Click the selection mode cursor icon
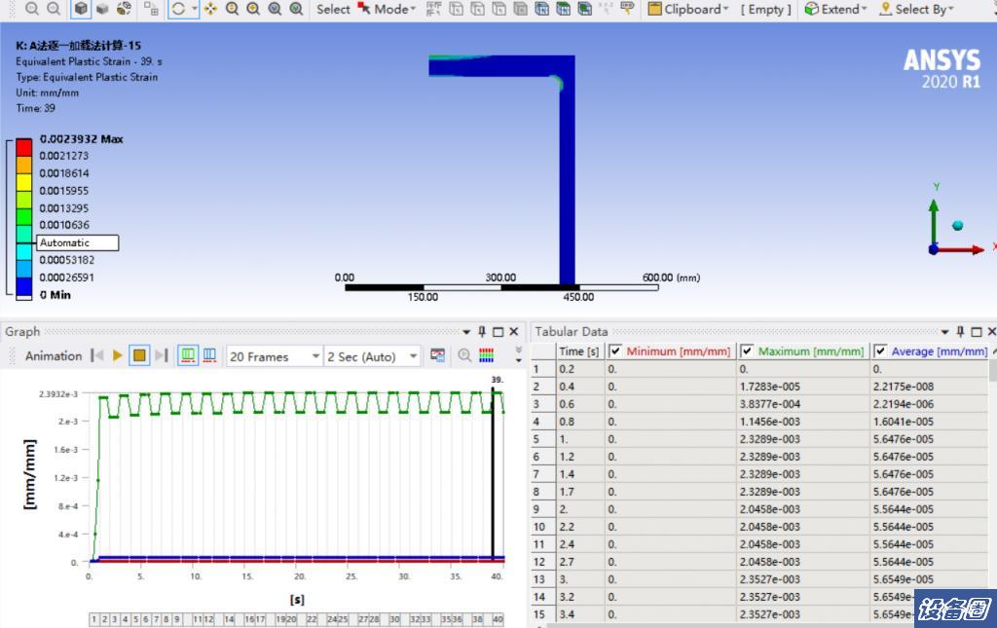Image resolution: width=997 pixels, height=628 pixels. pos(364,8)
